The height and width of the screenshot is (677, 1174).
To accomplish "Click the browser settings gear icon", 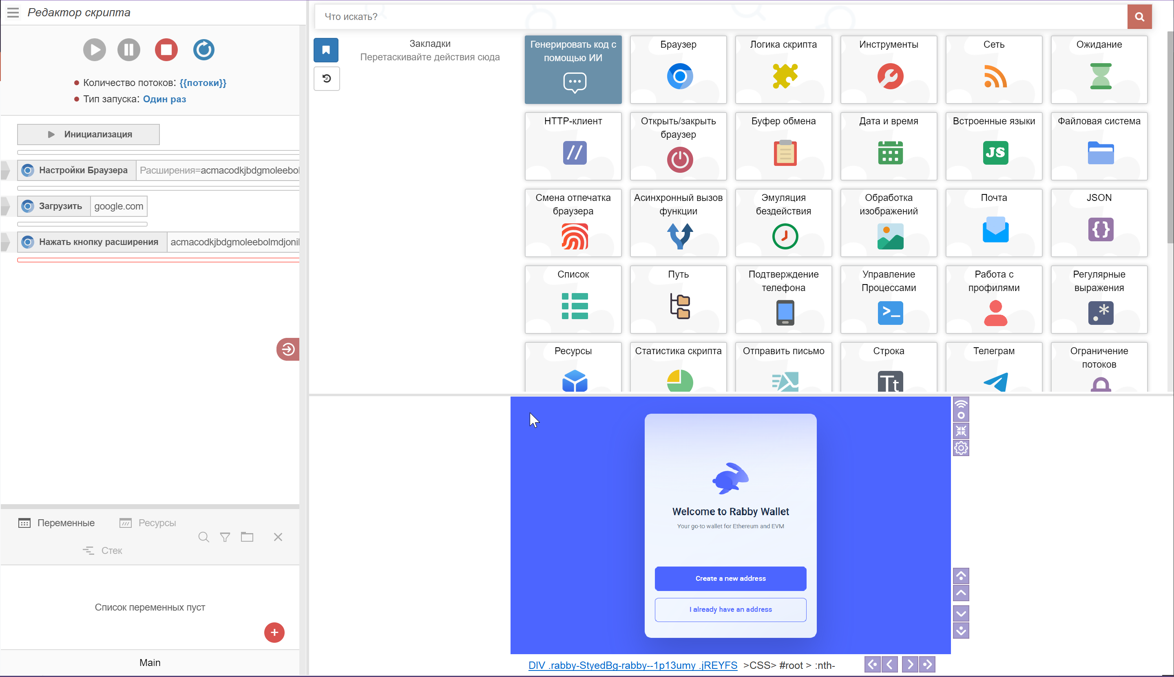I will click(x=961, y=448).
